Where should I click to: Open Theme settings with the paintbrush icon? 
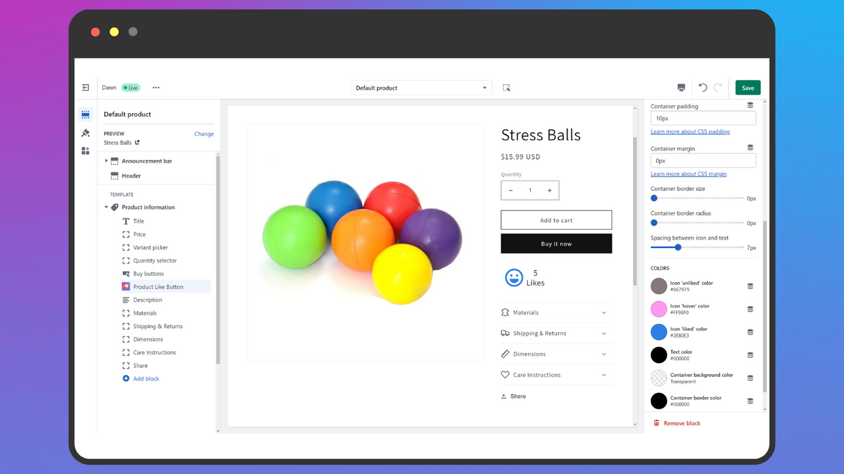pyautogui.click(x=85, y=132)
